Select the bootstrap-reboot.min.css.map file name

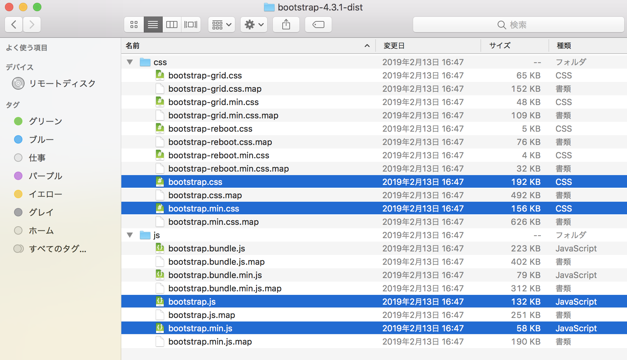point(229,169)
